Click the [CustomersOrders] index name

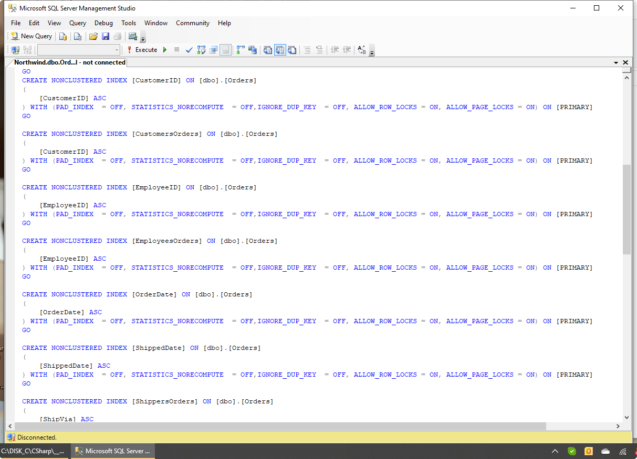click(167, 134)
